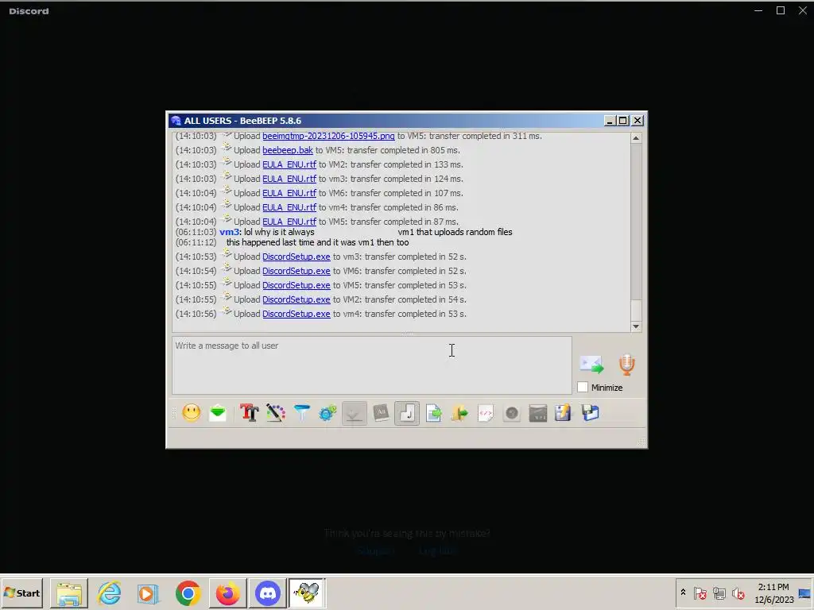Click the network tray icon
The width and height of the screenshot is (814, 610).
(x=719, y=593)
